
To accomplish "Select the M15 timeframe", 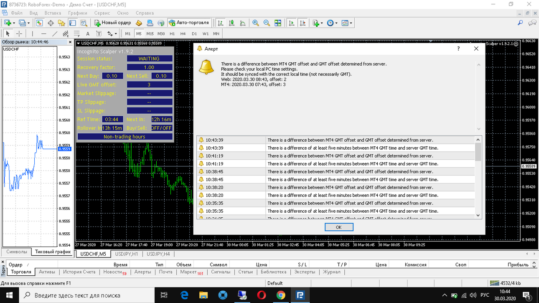I will pos(150,33).
